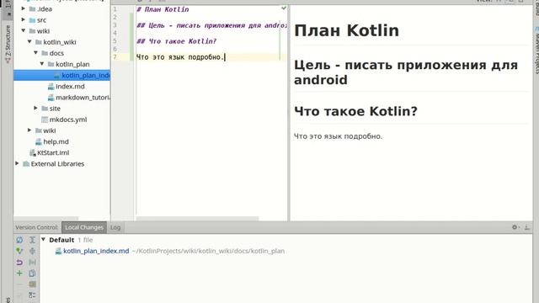Click the Show Diff icon in Version Control
Viewport: 539px width, 303px height.
[32, 263]
